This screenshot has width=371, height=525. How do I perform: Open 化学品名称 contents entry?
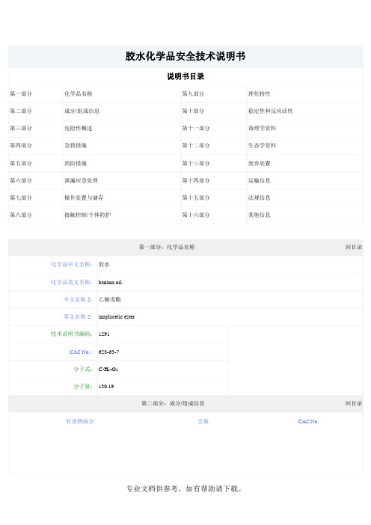click(79, 93)
